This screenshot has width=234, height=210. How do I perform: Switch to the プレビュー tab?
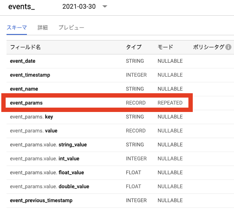tap(71, 27)
